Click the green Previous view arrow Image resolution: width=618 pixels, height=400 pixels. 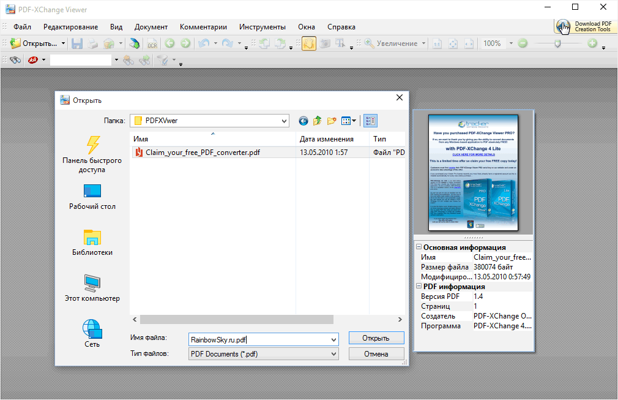pyautogui.click(x=169, y=43)
